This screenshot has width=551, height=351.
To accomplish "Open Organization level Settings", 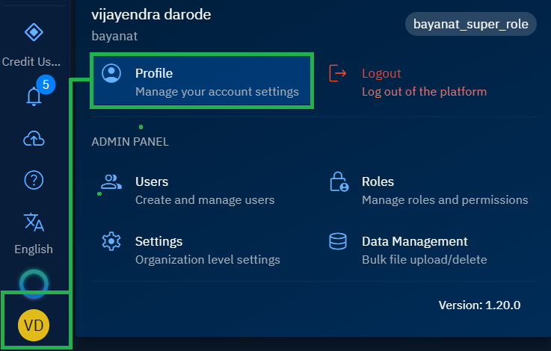I will pos(207,250).
